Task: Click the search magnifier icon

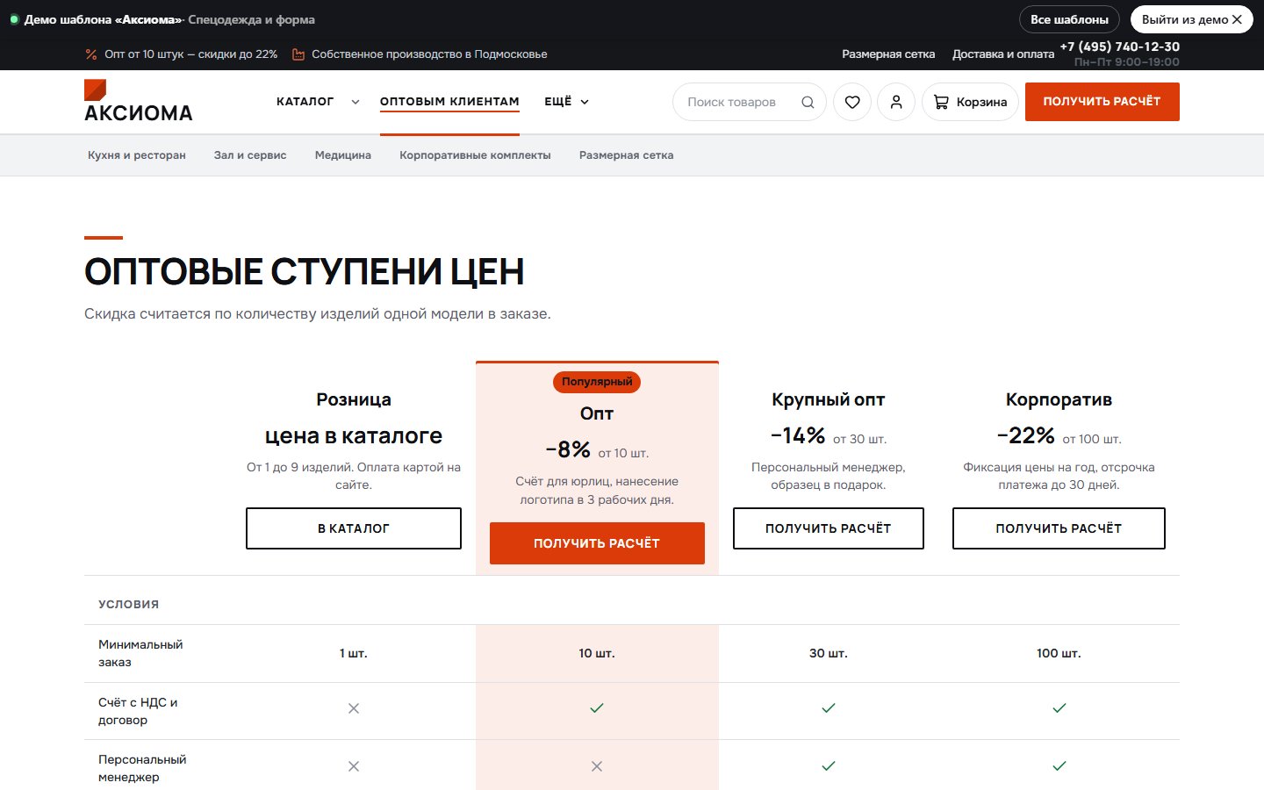Action: [x=808, y=103]
